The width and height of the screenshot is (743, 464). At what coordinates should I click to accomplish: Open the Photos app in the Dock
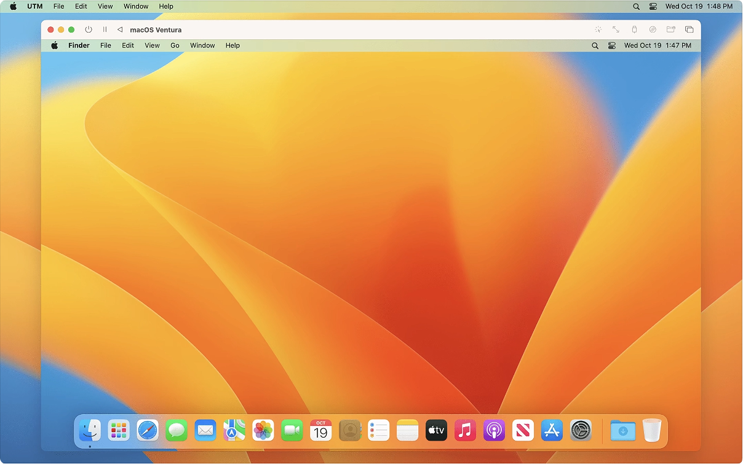click(x=263, y=430)
